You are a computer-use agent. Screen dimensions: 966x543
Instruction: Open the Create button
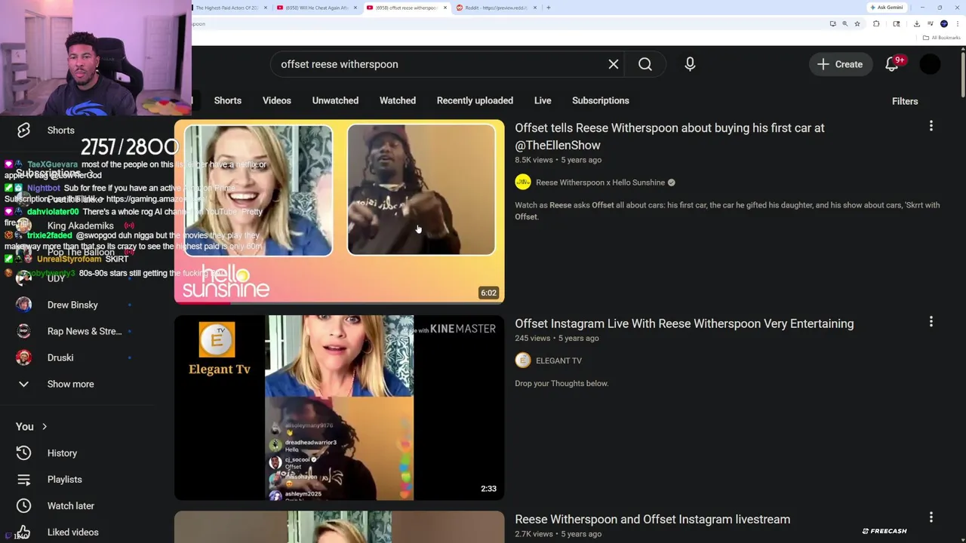[840, 64]
